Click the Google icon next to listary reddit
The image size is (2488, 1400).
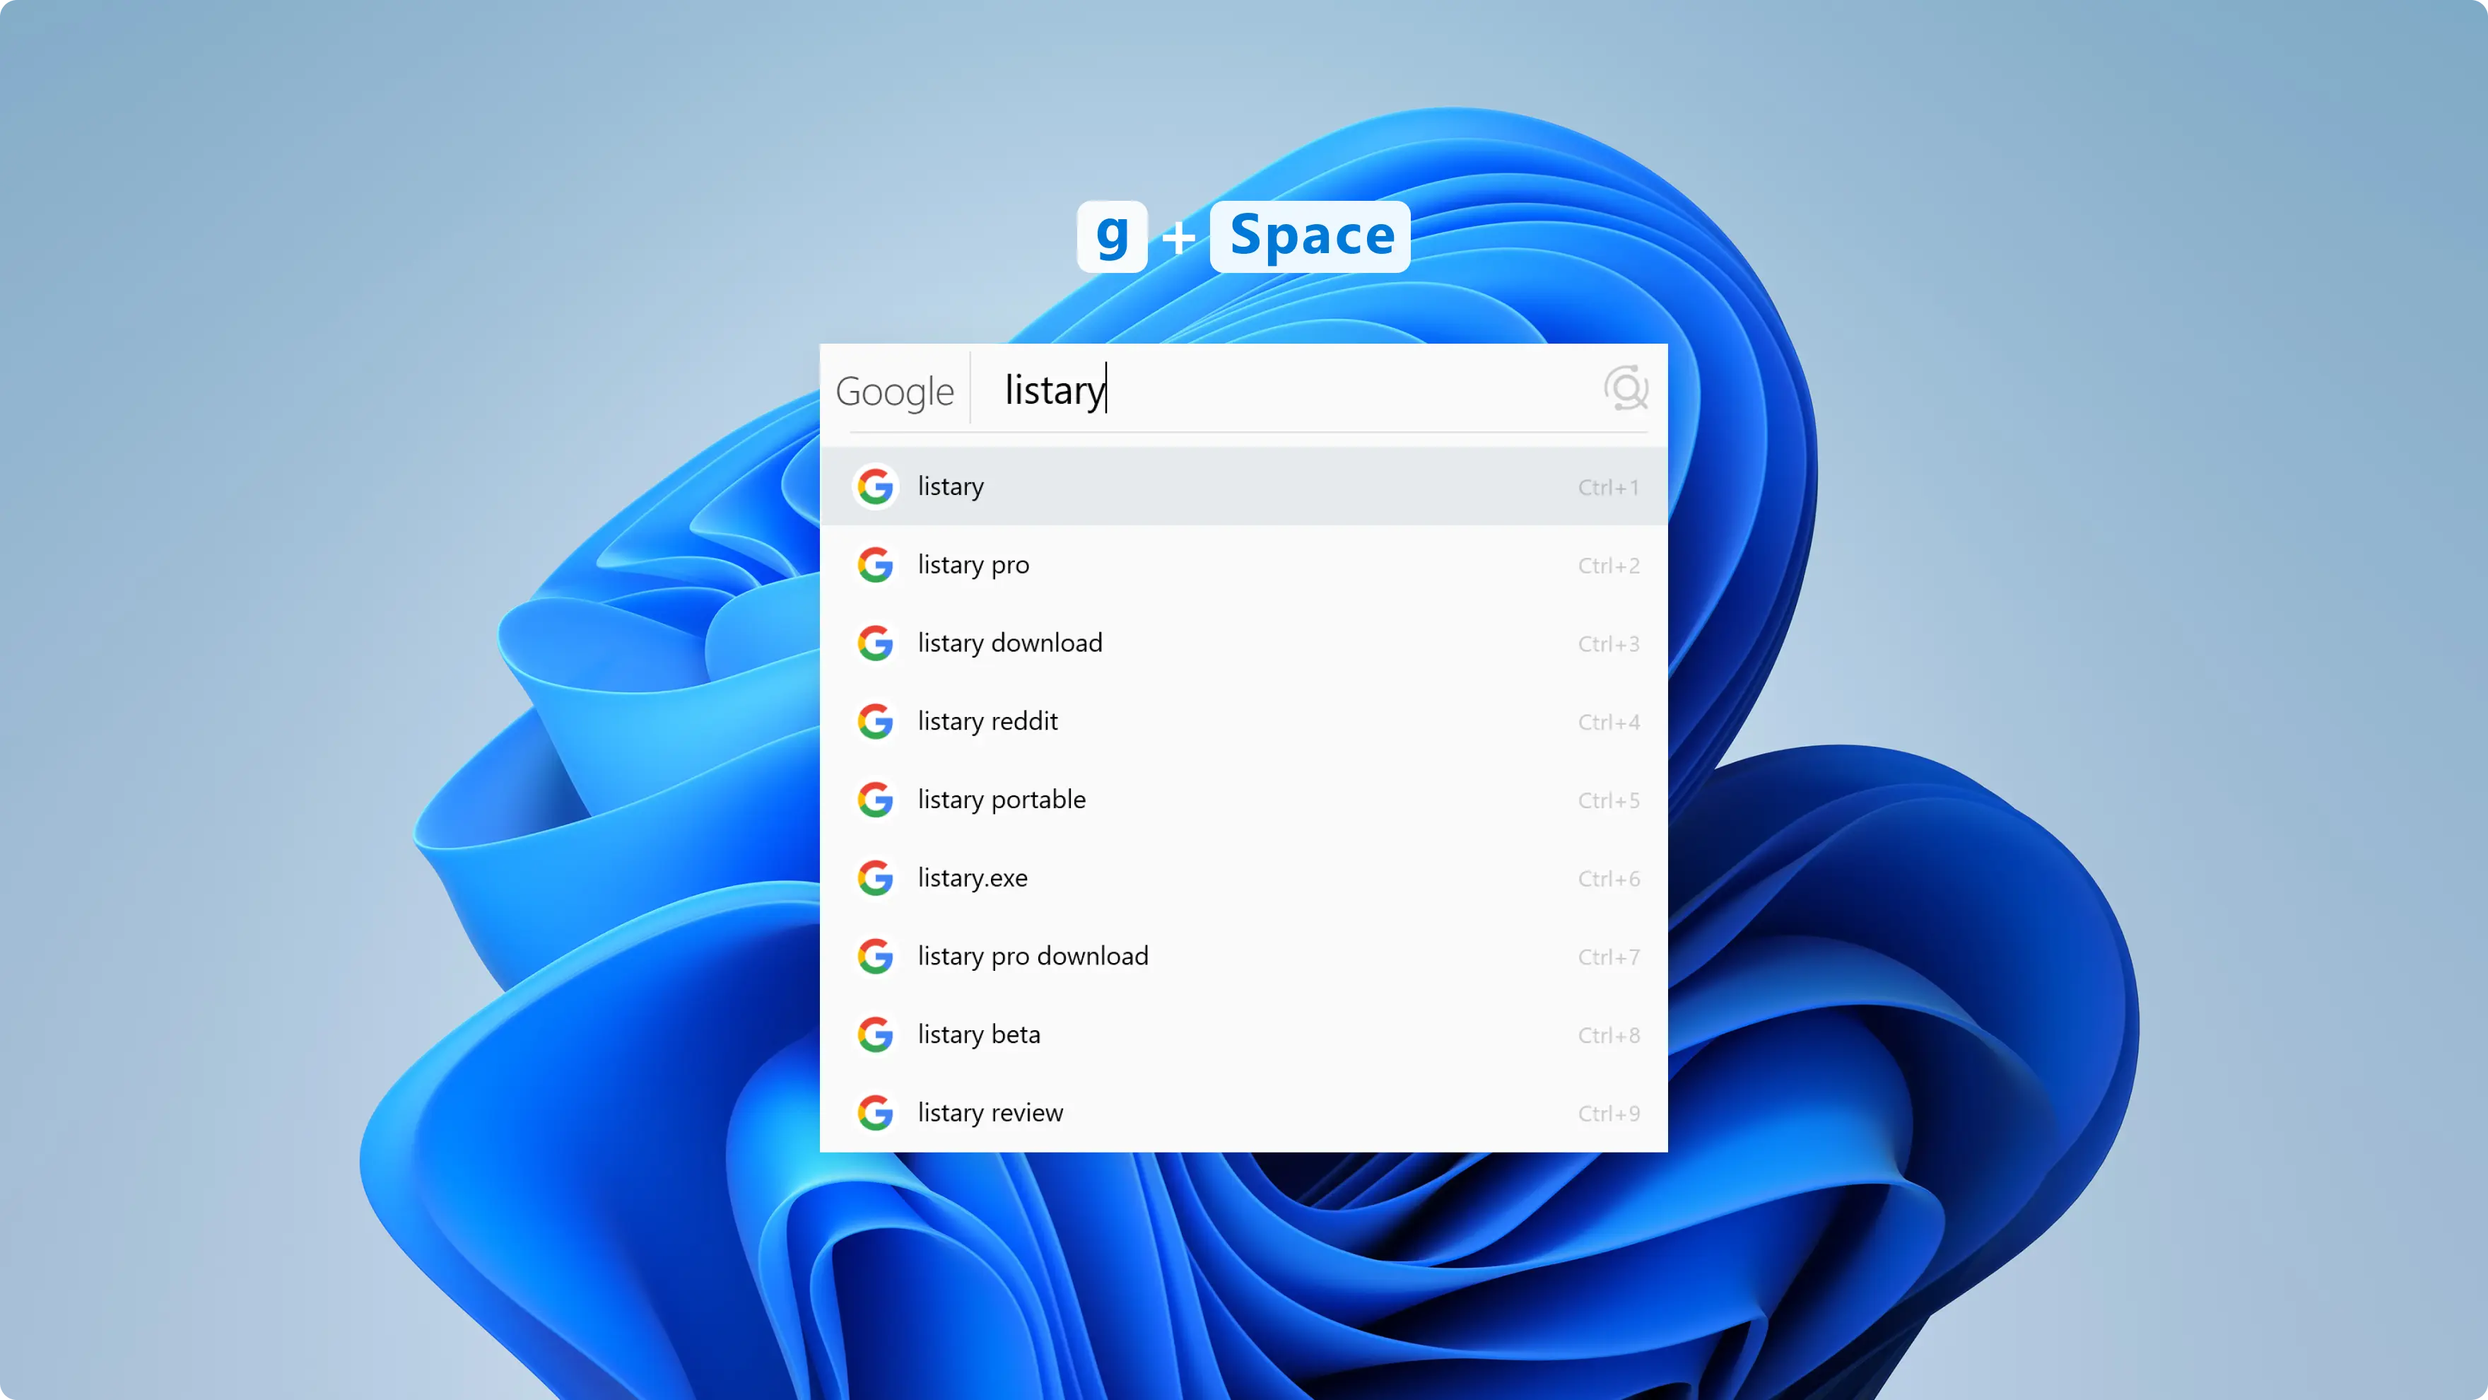click(x=875, y=721)
